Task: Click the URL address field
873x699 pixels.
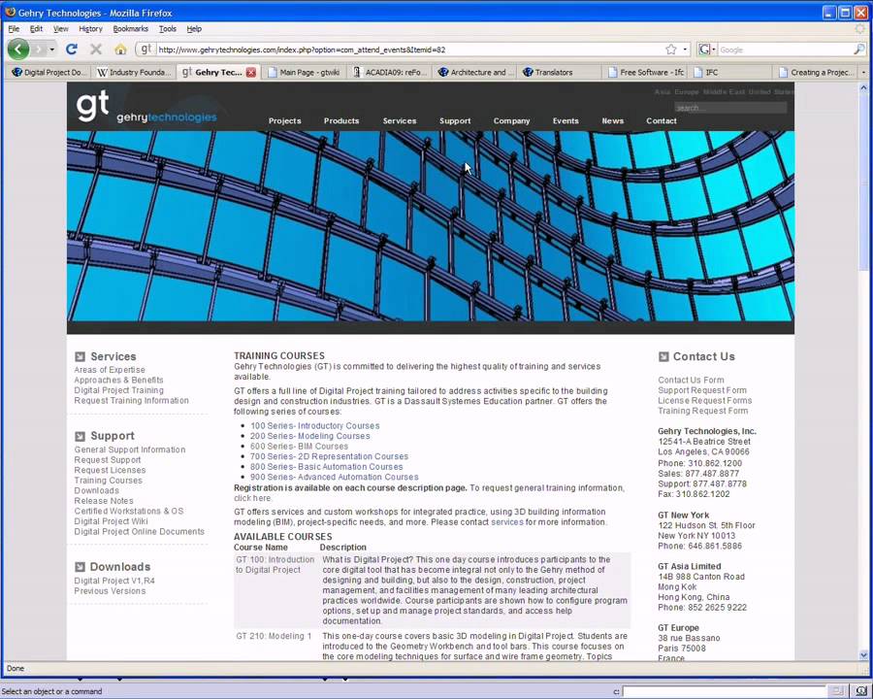Action: pyautogui.click(x=411, y=50)
